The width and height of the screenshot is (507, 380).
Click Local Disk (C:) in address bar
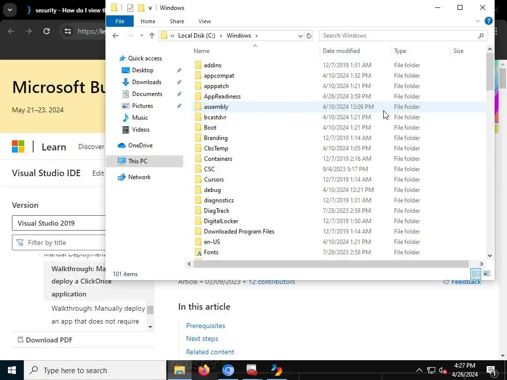point(197,36)
